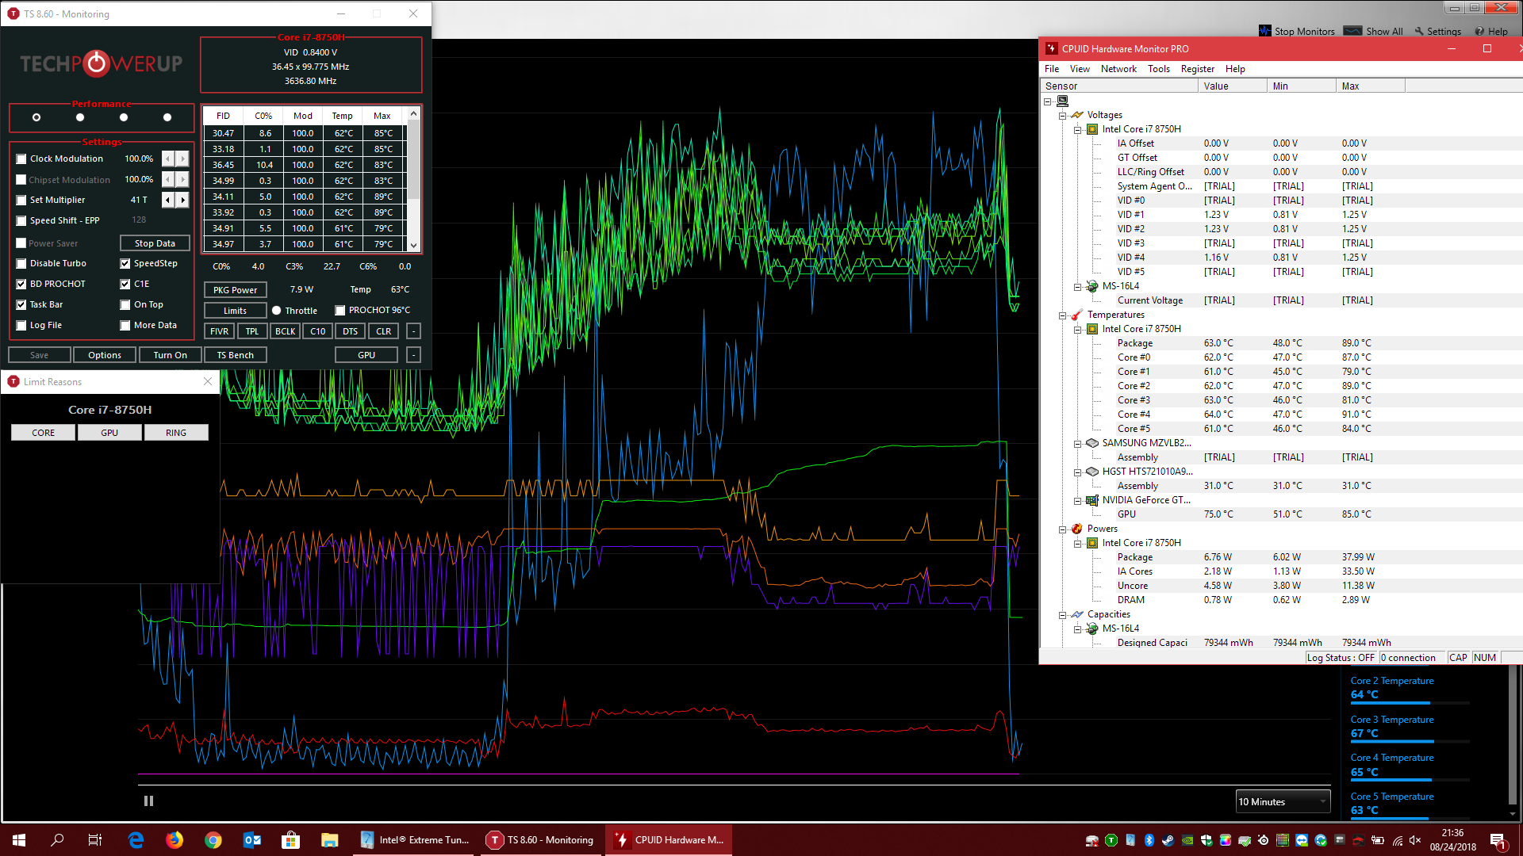Image resolution: width=1523 pixels, height=856 pixels.
Task: Click Wi-Fi network icon in tray
Action: [x=1397, y=840]
